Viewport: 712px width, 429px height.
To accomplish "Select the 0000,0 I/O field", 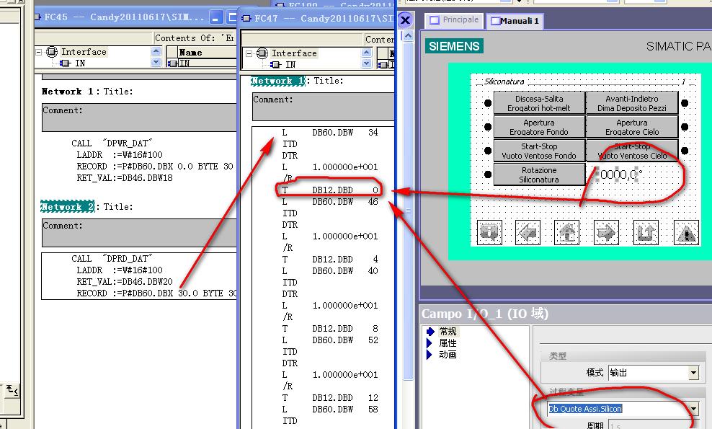I will pyautogui.click(x=618, y=174).
